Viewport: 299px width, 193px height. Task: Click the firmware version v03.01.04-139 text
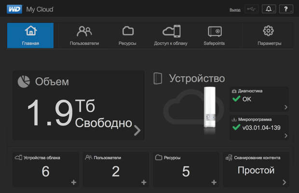click(261, 127)
